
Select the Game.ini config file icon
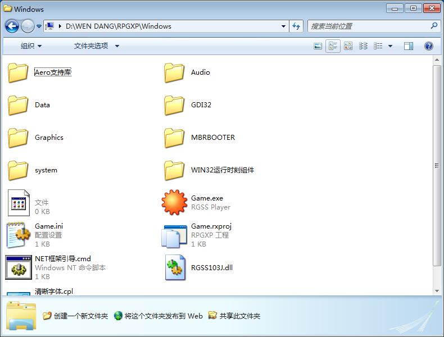[18, 235]
